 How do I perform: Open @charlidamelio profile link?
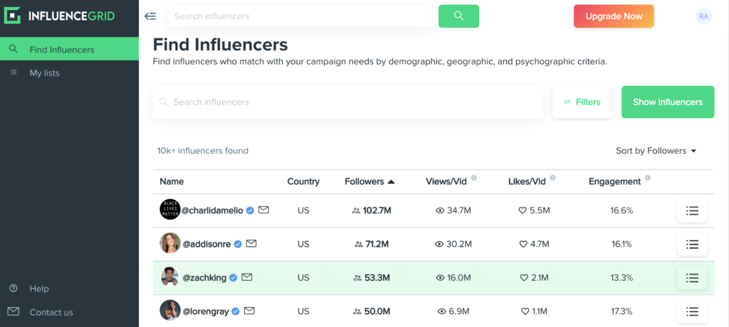[212, 210]
